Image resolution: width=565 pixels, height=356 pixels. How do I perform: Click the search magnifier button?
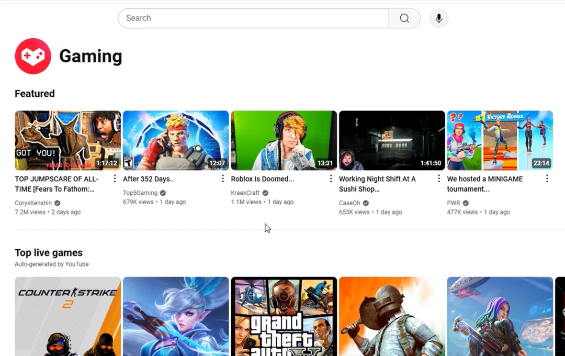404,18
